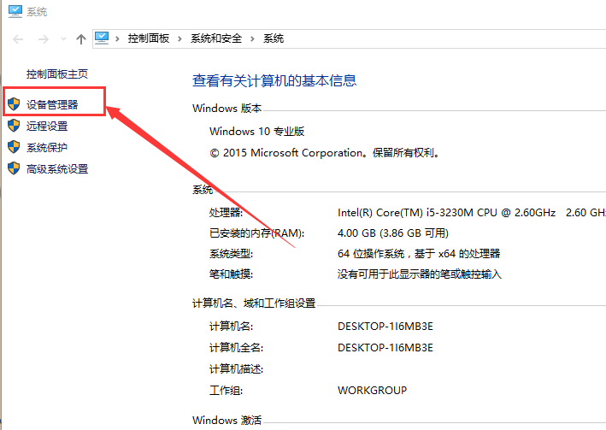Go up one level with the up arrow
The image size is (606, 430).
[x=81, y=39]
